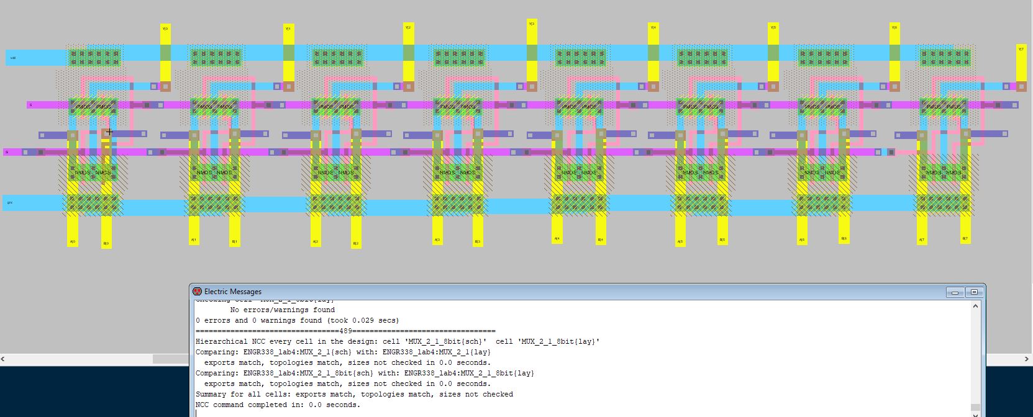
Task: Select the Y[0] output export pin
Action: coord(165,29)
